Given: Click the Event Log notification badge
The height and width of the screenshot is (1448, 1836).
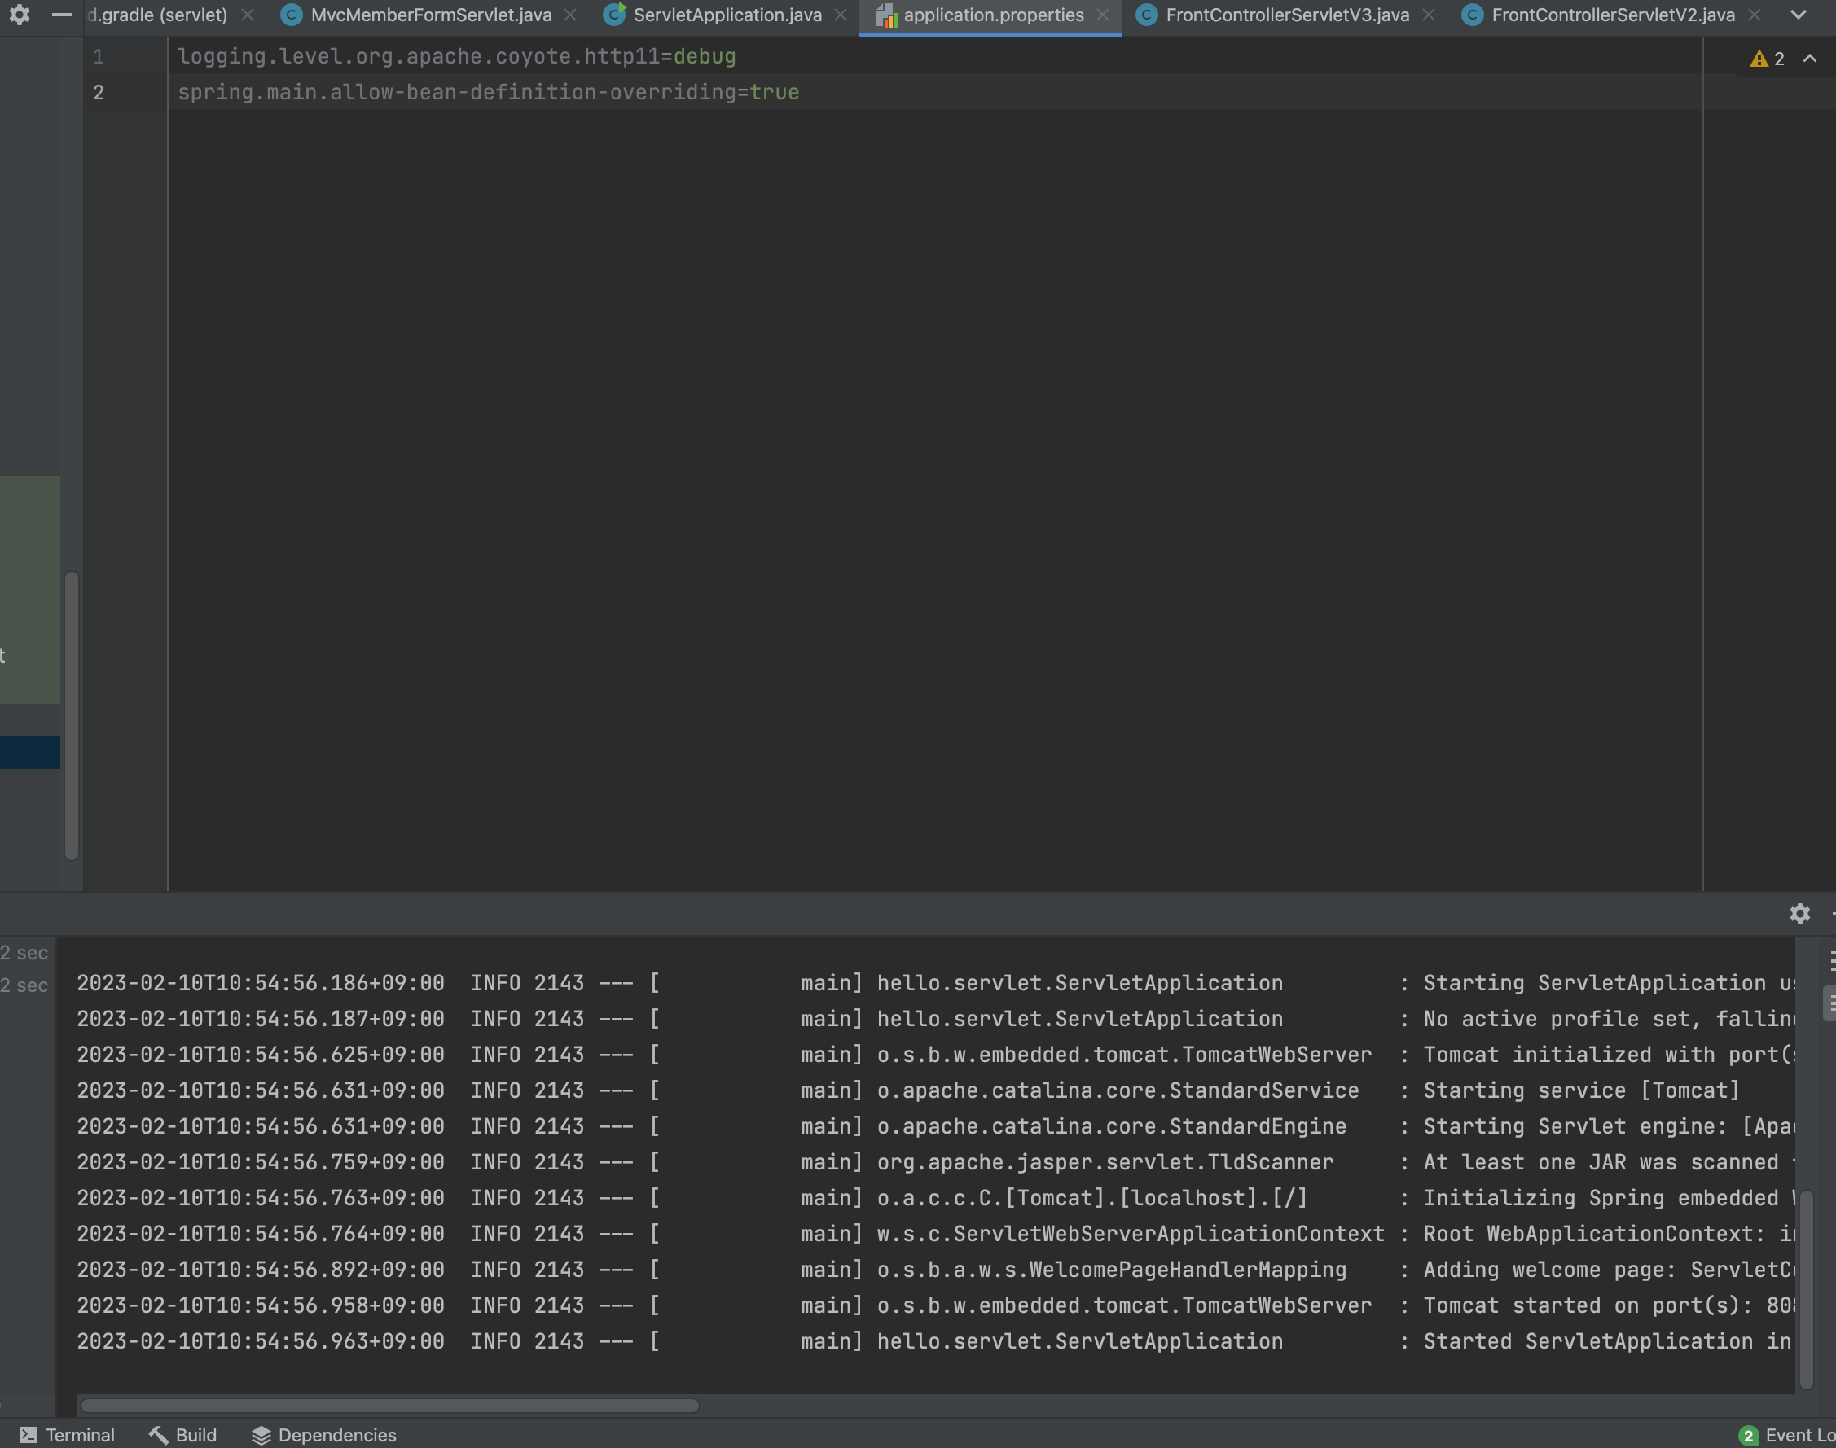Looking at the screenshot, I should coord(1748,1435).
